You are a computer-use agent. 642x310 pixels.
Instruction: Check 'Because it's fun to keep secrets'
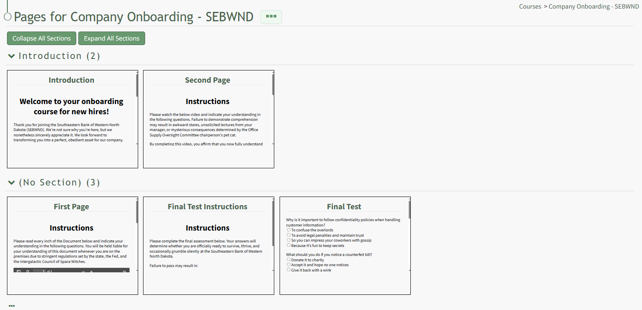click(289, 245)
